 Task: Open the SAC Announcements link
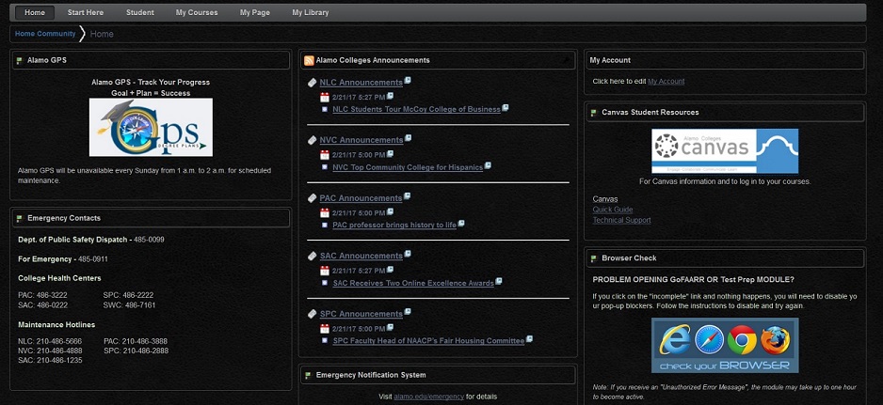tap(361, 256)
